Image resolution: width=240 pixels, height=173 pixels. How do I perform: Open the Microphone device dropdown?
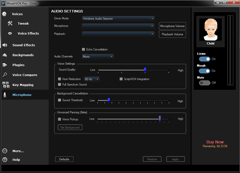point(118,26)
